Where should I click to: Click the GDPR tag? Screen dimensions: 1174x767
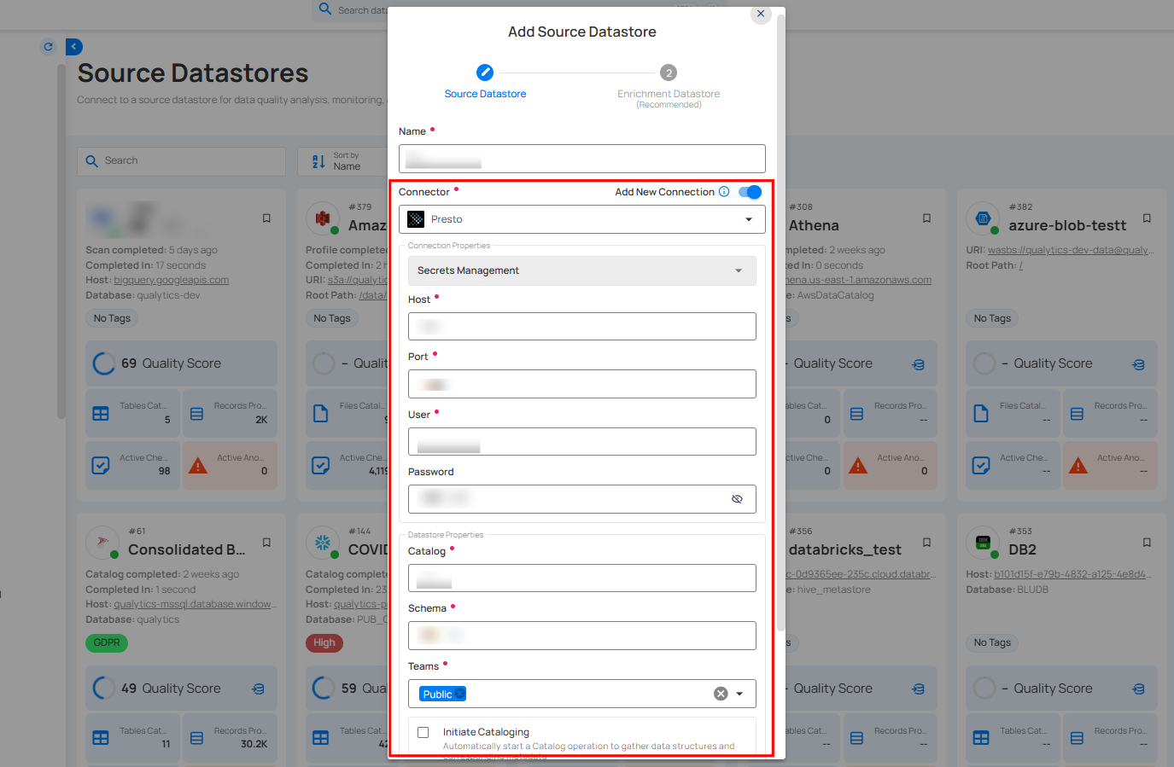(x=107, y=642)
